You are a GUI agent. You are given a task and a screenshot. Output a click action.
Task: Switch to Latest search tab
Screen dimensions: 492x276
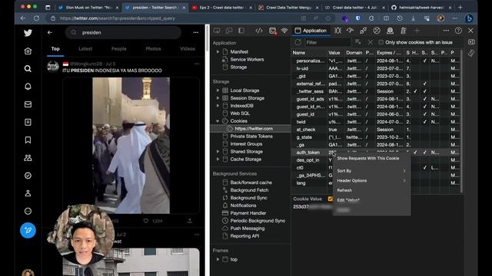pyautogui.click(x=85, y=49)
